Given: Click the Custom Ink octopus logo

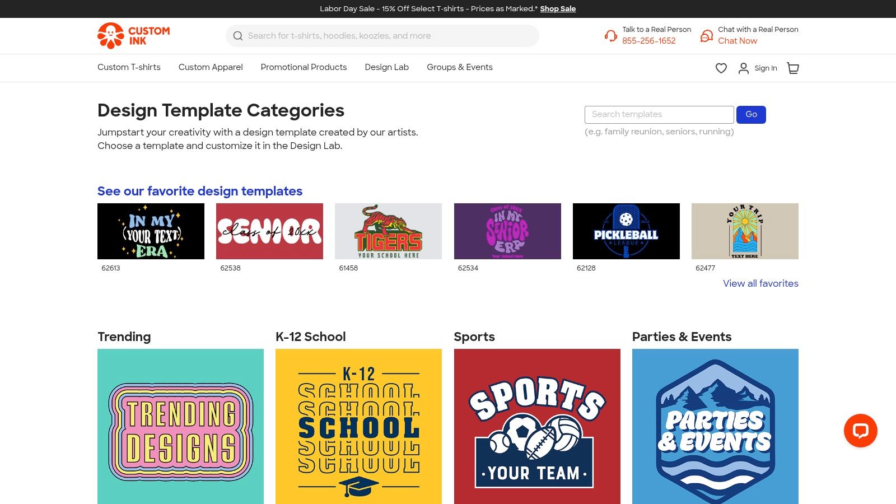Looking at the screenshot, I should click(111, 36).
